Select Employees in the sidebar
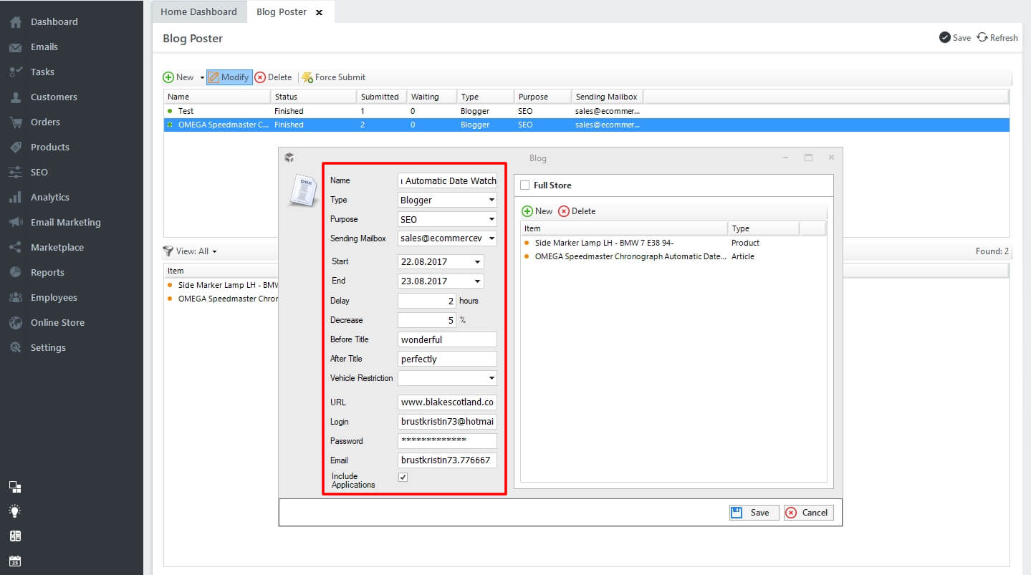The image size is (1031, 575). pos(53,297)
